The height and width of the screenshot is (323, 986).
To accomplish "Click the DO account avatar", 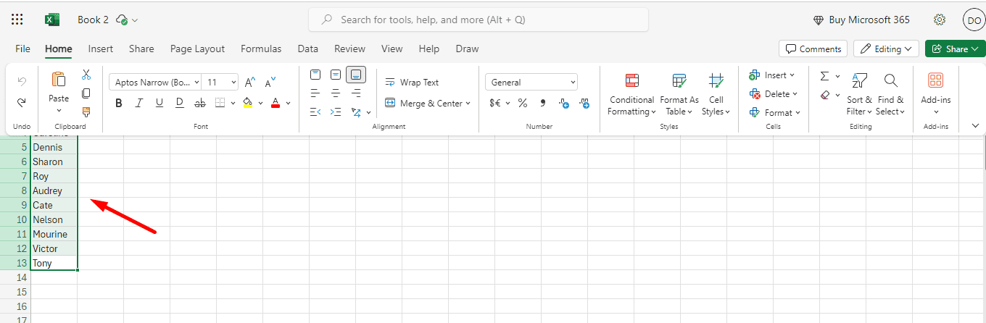I will point(974,20).
